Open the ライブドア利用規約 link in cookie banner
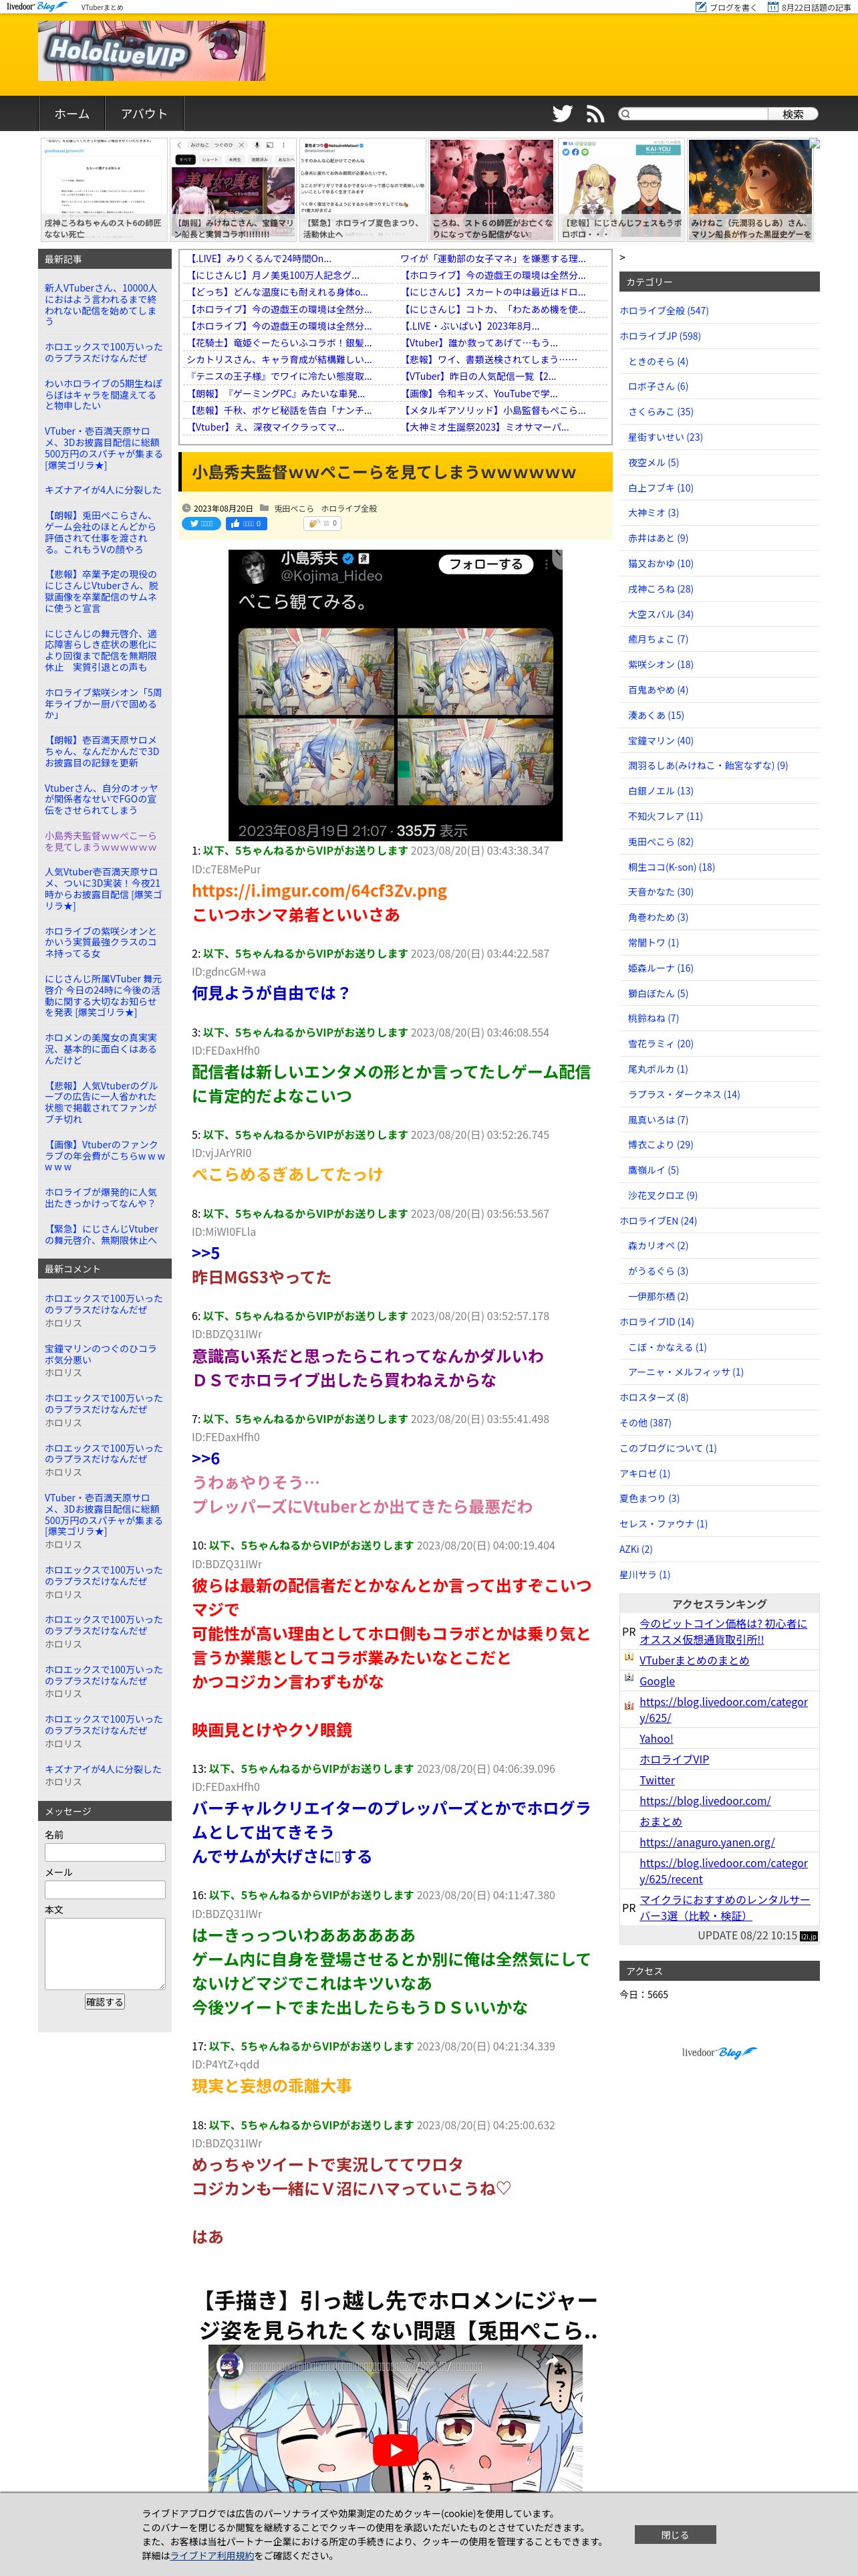The height and width of the screenshot is (2576, 858). 212,2555
